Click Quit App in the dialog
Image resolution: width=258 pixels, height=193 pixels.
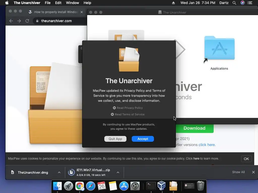[x=115, y=139]
